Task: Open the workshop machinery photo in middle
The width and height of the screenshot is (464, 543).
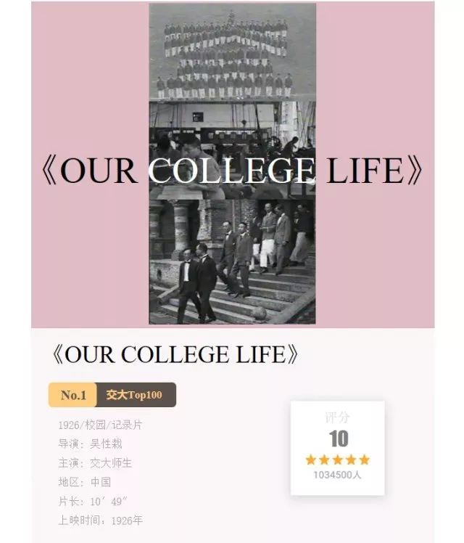Action: pyautogui.click(x=232, y=150)
